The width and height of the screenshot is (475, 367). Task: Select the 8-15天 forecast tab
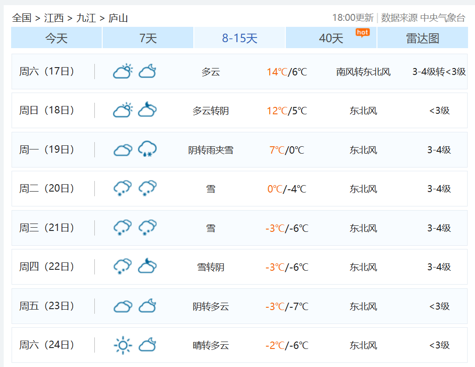pos(240,38)
